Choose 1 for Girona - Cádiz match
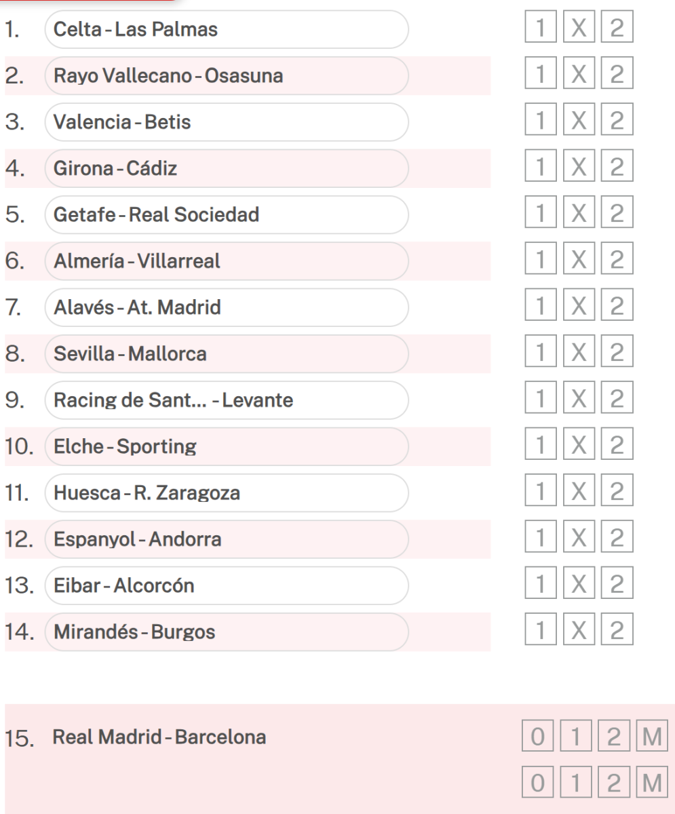675x814 pixels. (540, 169)
